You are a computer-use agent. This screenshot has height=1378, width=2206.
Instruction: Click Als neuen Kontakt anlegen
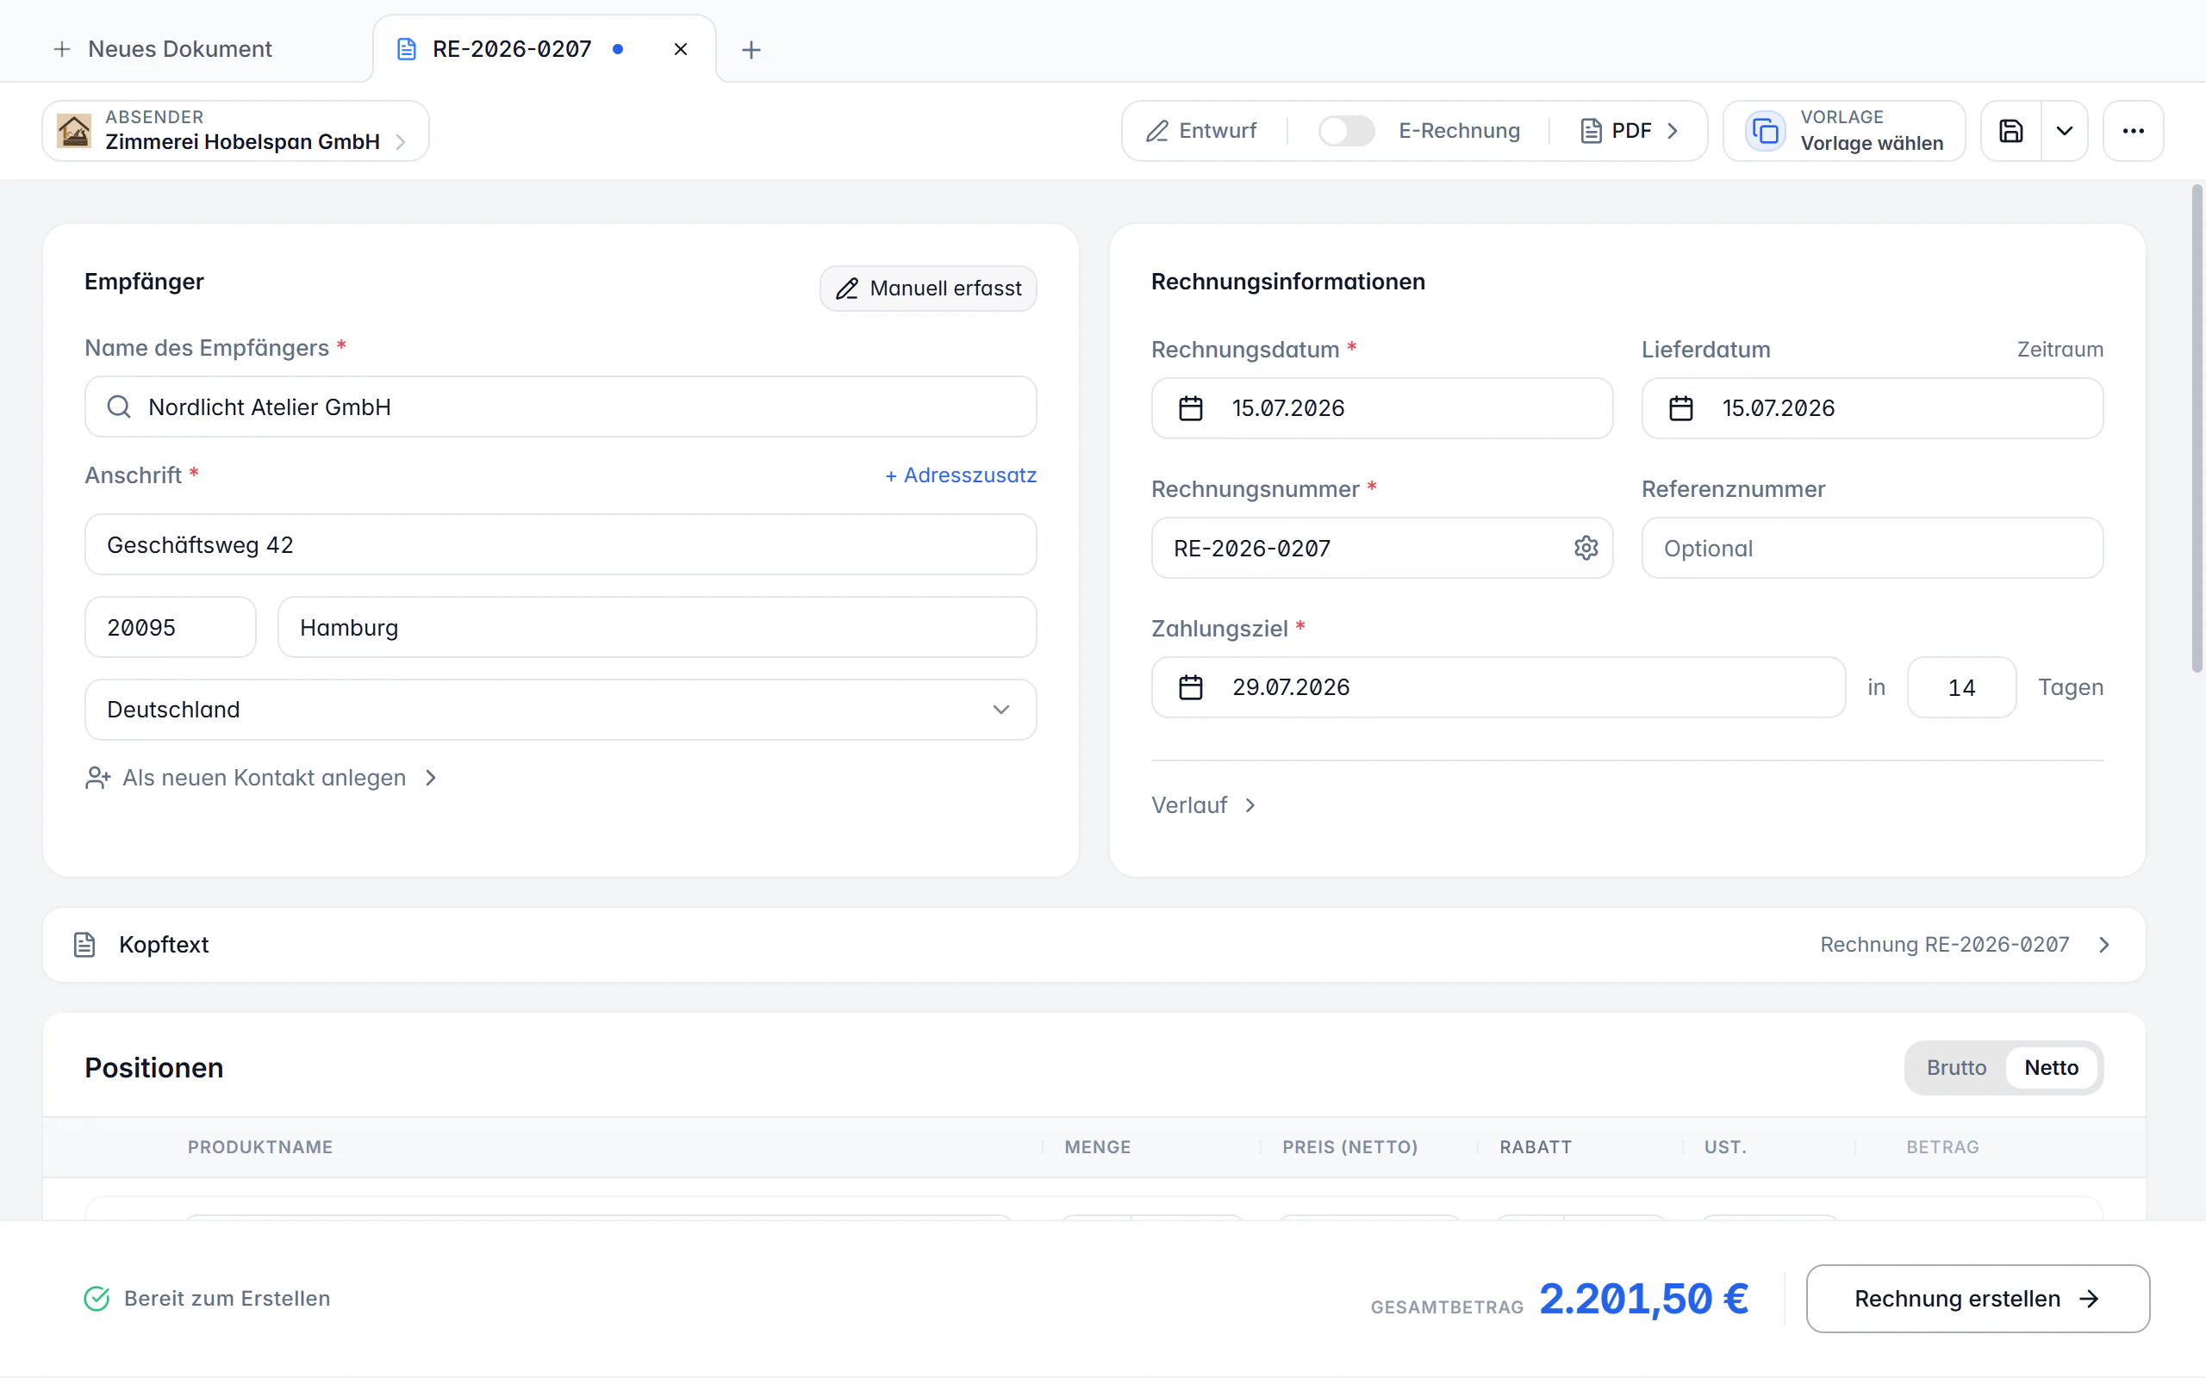point(262,778)
